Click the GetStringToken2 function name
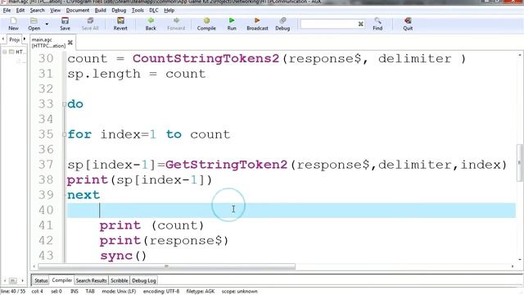Image resolution: width=524 pixels, height=295 pixels. [x=226, y=165]
